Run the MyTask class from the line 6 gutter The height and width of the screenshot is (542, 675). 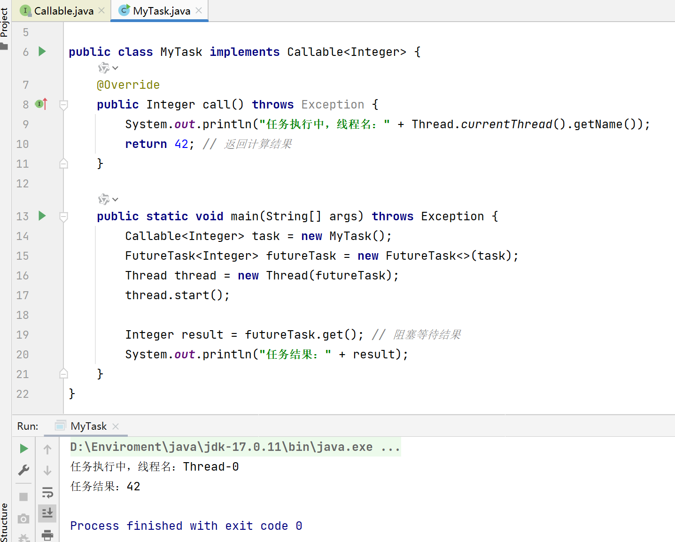(42, 51)
